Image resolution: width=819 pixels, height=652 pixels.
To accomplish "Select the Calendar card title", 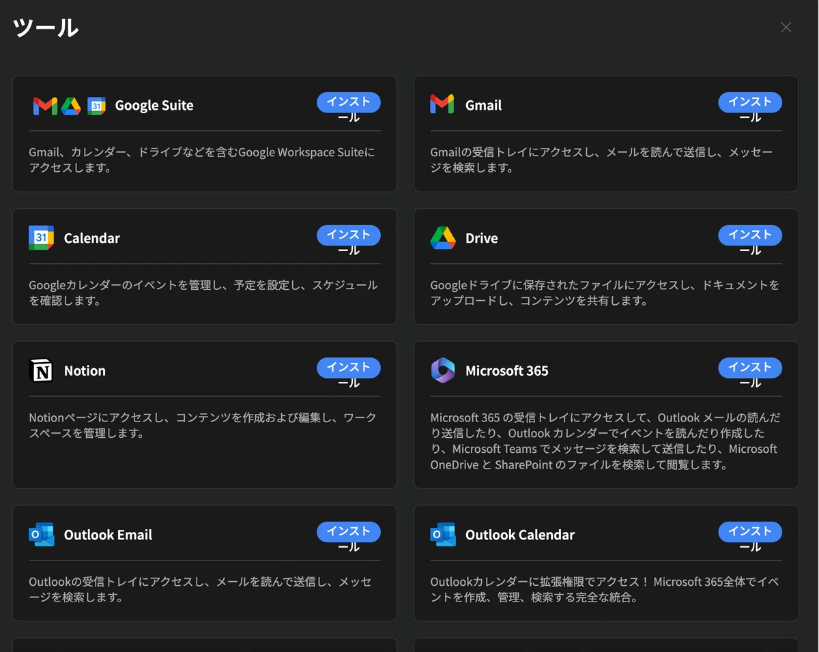I will tap(91, 238).
